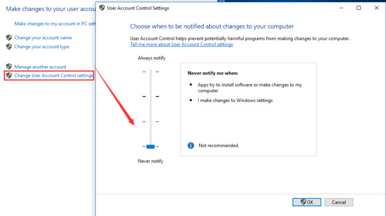Click the Never notify label under slider
Viewport: 386px width, 216px height.
(151, 161)
